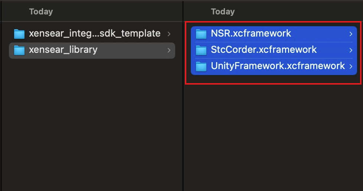Image resolution: width=363 pixels, height=191 pixels.
Task: Click the NSR.xcframework folder icon
Action: click(x=201, y=34)
